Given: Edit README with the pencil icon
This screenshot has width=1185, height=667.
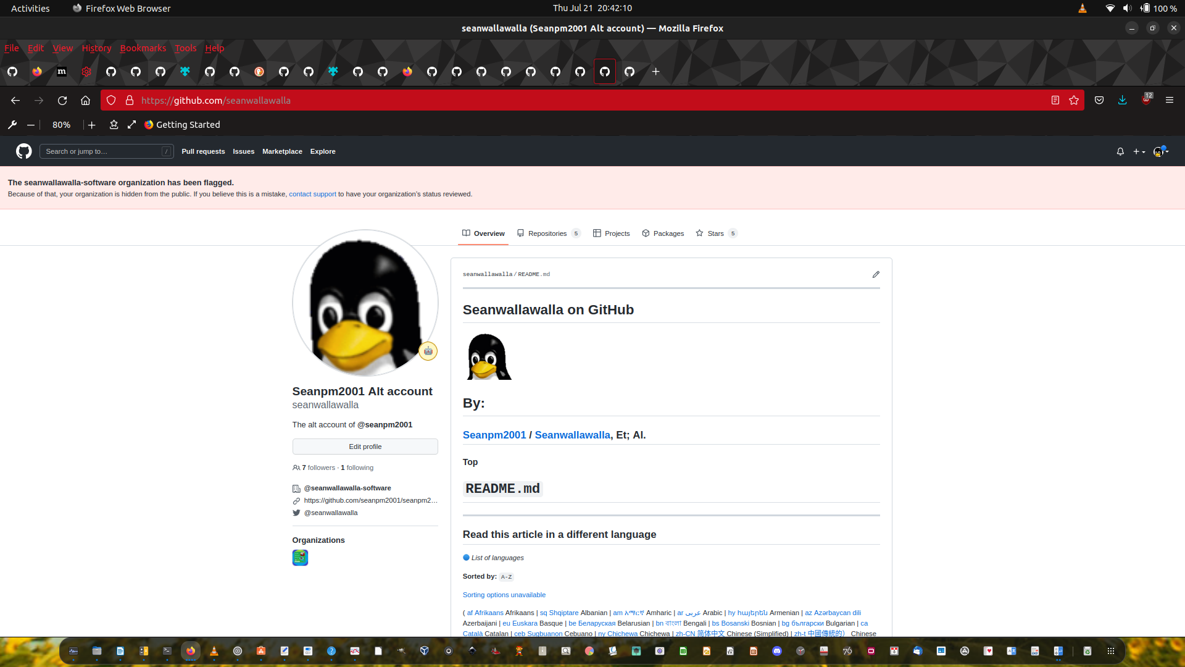Looking at the screenshot, I should point(876,274).
